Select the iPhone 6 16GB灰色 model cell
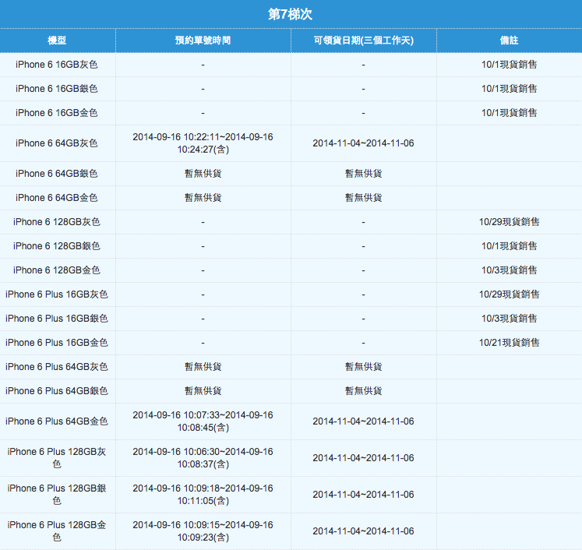This screenshot has height=550, width=582. (56, 65)
